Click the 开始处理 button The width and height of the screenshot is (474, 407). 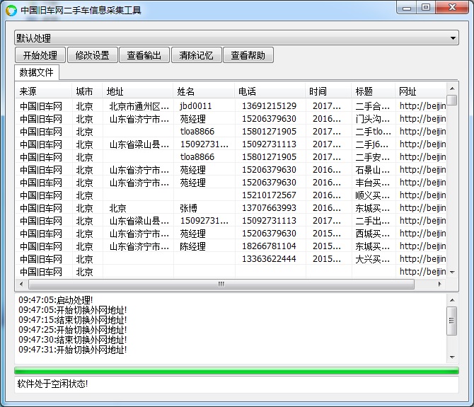pos(40,55)
